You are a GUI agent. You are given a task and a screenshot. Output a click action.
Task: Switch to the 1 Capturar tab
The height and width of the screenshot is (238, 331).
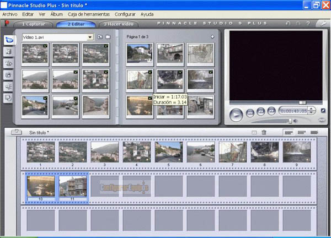tap(34, 24)
